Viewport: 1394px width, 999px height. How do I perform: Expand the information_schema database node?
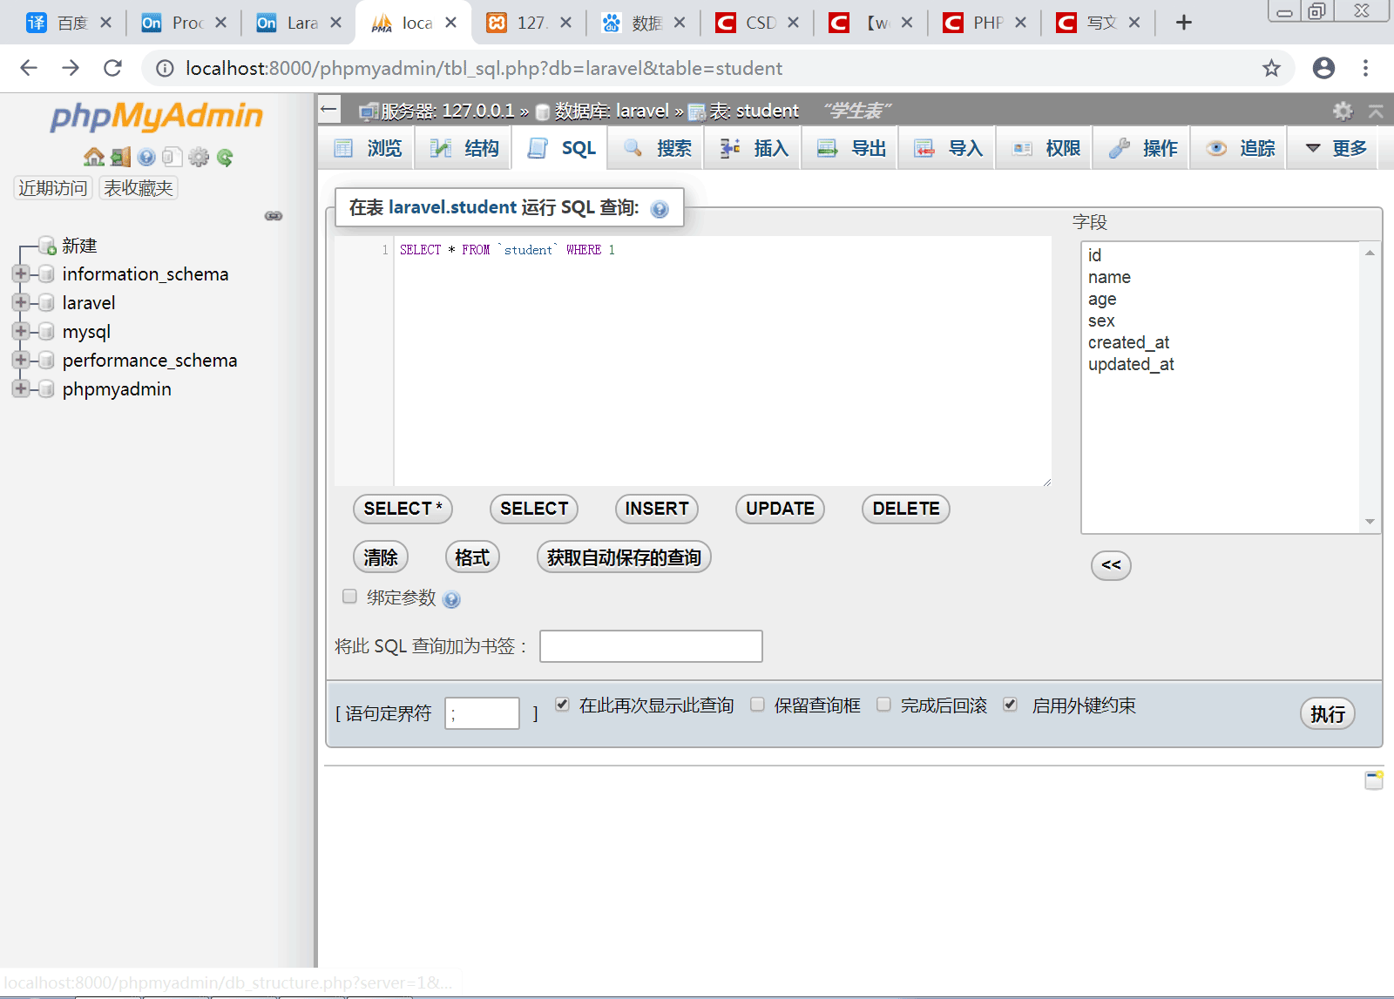[x=21, y=273]
